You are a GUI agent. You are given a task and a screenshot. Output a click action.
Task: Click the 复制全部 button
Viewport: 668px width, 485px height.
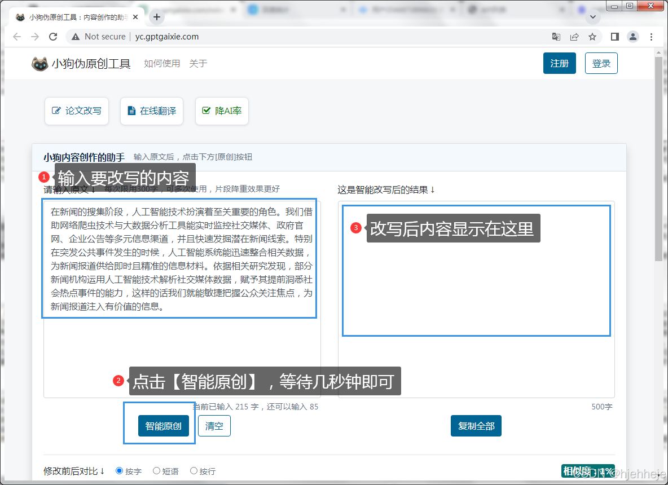coord(476,426)
